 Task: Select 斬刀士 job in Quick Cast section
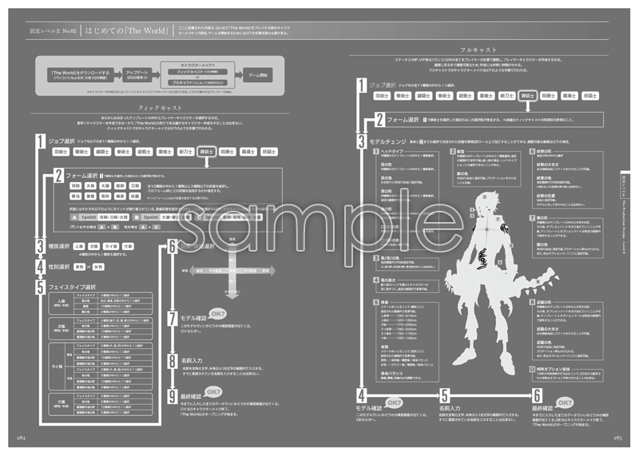point(185,152)
